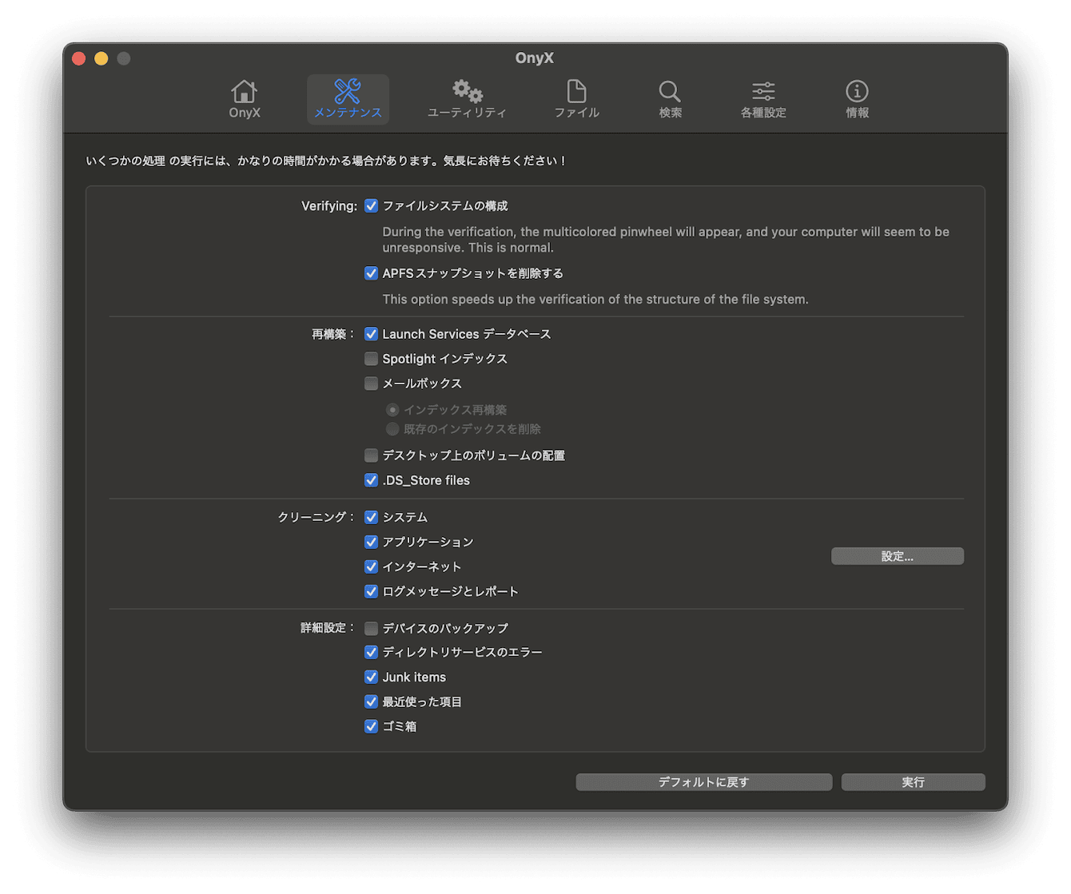Open the 各種設定 sliders toolbar icon
Image resolution: width=1071 pixels, height=894 pixels.
click(763, 100)
